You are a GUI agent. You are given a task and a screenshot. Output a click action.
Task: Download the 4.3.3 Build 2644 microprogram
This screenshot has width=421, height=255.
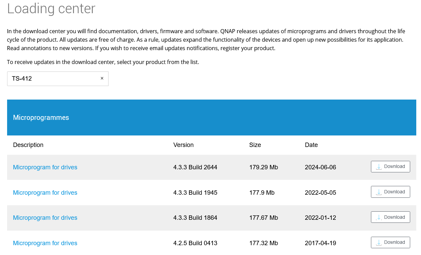click(391, 167)
